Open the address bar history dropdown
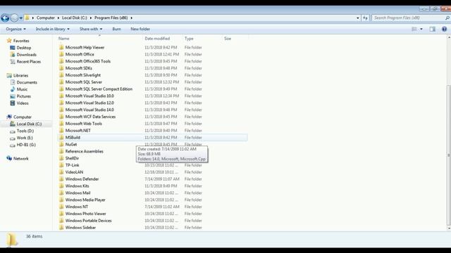Image resolution: width=451 pixels, height=253 pixels. pos(358,18)
